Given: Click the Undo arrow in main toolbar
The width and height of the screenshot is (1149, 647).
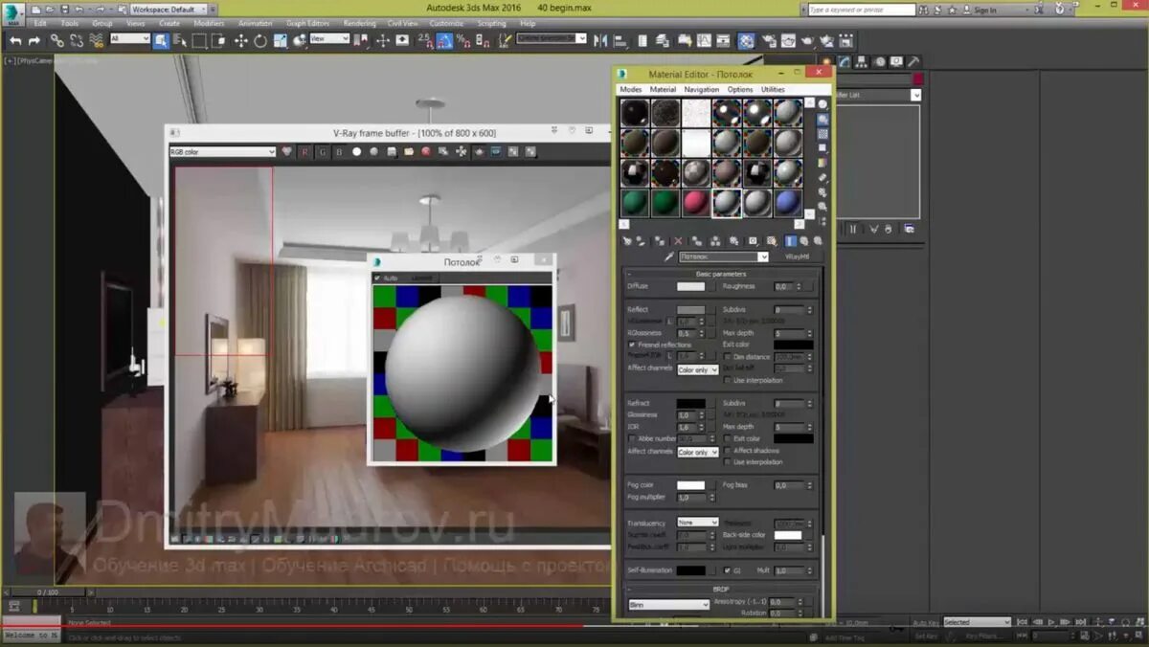Looking at the screenshot, I should click(15, 40).
